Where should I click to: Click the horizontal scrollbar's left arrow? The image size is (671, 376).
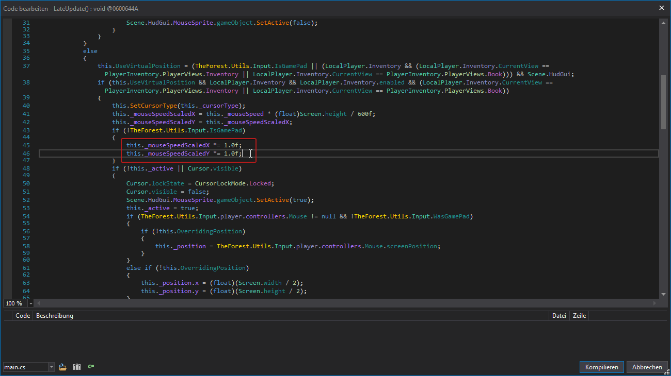click(38, 303)
